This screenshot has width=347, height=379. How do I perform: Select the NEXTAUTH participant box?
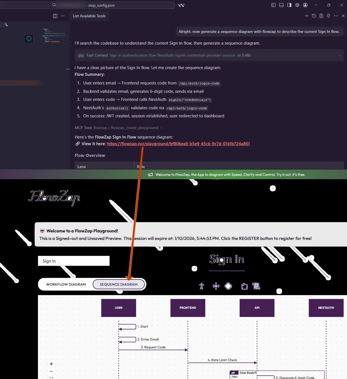(326, 308)
